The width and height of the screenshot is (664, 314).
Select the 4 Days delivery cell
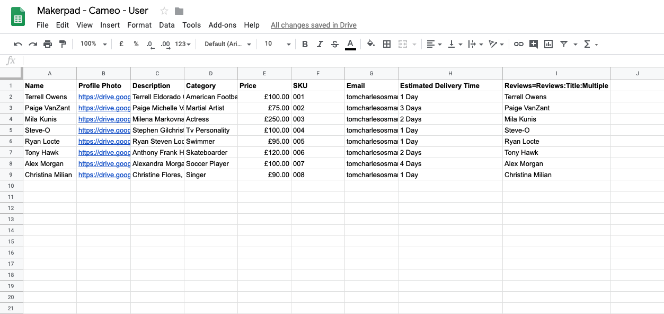450,163
